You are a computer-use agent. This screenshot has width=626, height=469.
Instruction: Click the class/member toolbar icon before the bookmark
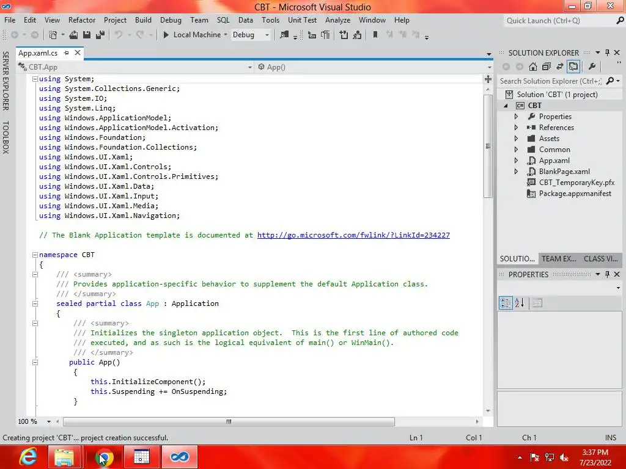point(357,35)
